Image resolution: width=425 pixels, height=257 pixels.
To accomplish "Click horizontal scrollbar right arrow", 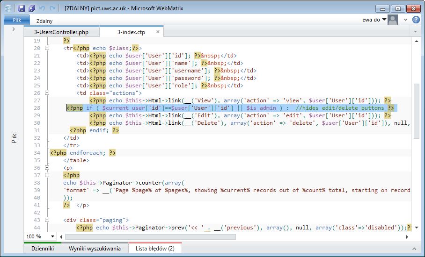I will [x=407, y=237].
